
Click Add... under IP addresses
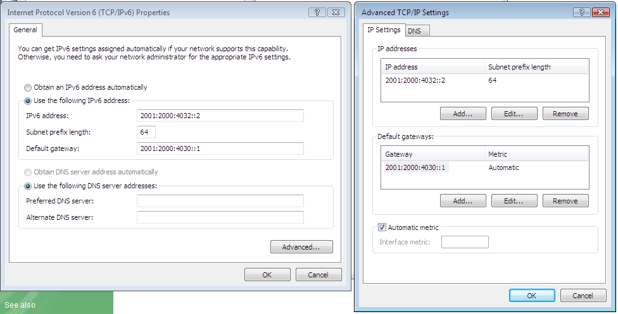coord(463,114)
